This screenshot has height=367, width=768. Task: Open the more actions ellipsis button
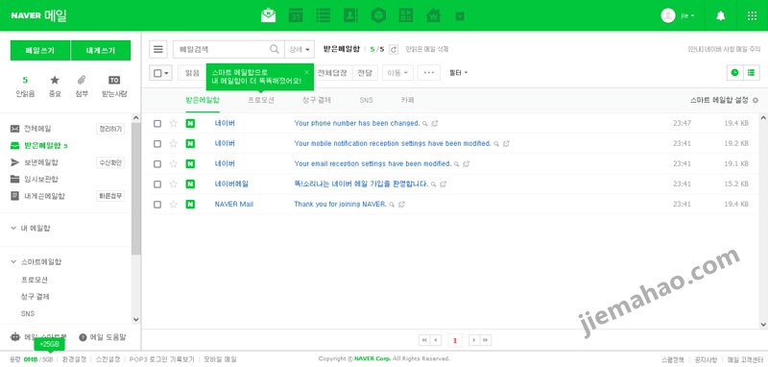coord(429,73)
